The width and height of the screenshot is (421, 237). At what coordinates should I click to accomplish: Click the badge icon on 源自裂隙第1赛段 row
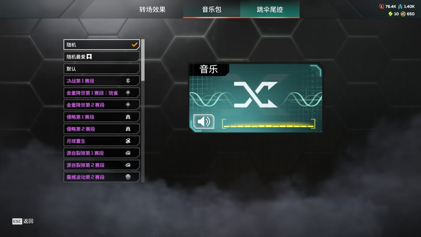pyautogui.click(x=128, y=153)
